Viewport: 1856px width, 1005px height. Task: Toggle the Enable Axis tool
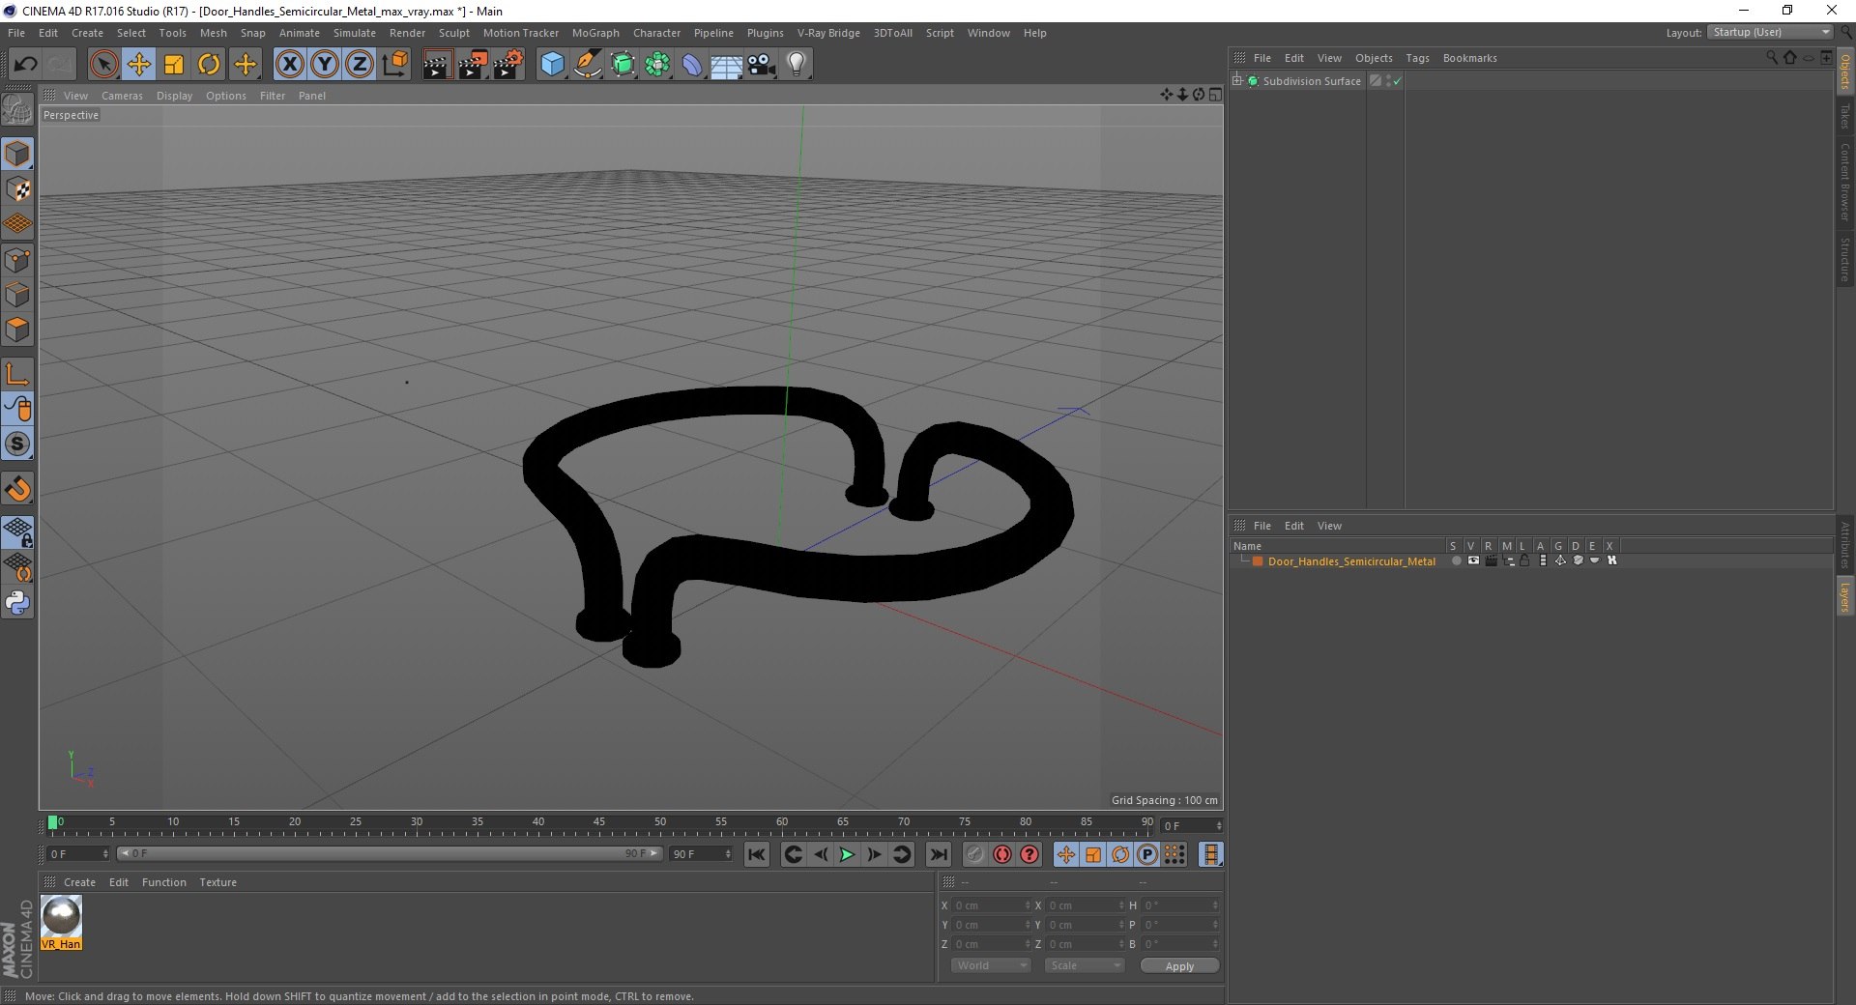click(17, 374)
